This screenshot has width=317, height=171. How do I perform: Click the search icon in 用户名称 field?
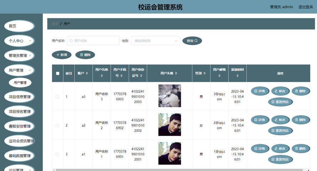71,41
